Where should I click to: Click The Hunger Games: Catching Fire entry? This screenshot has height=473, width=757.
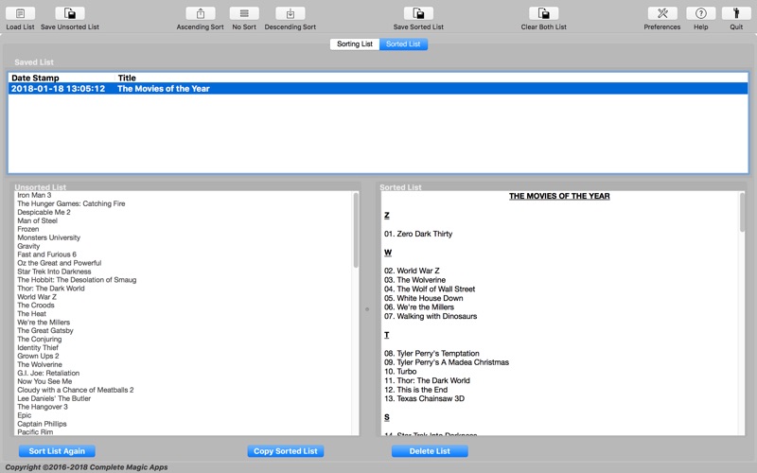(72, 203)
